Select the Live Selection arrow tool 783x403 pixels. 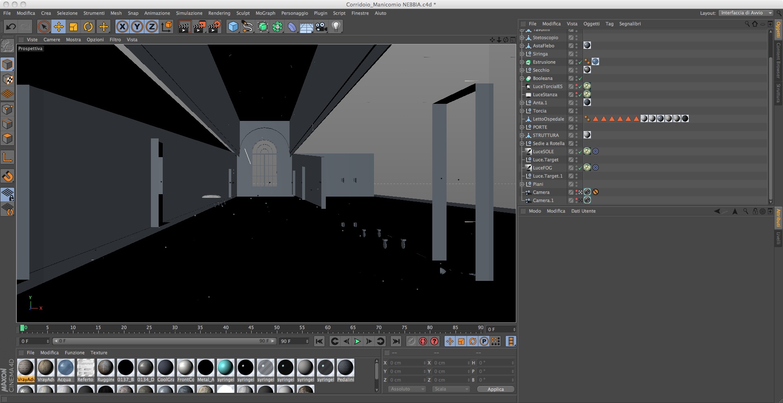point(44,27)
